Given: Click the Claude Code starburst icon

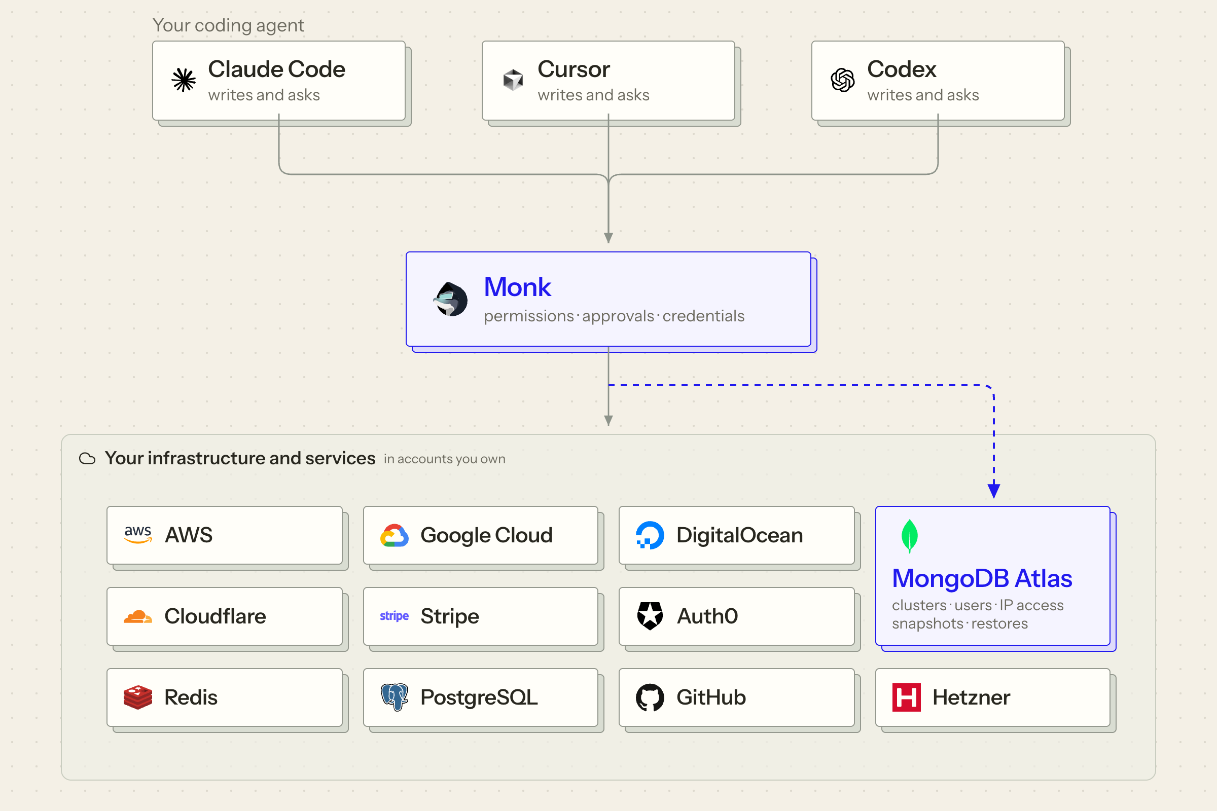Looking at the screenshot, I should [x=184, y=80].
